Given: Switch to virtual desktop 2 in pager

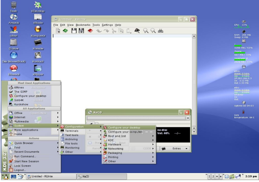Looking at the screenshot, I should [x=213, y=176].
